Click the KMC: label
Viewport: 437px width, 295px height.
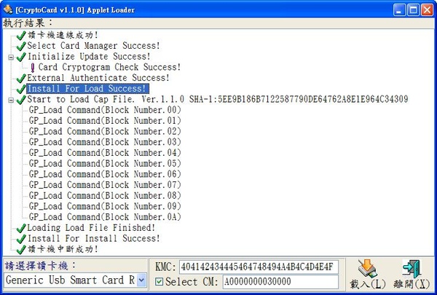click(x=165, y=267)
